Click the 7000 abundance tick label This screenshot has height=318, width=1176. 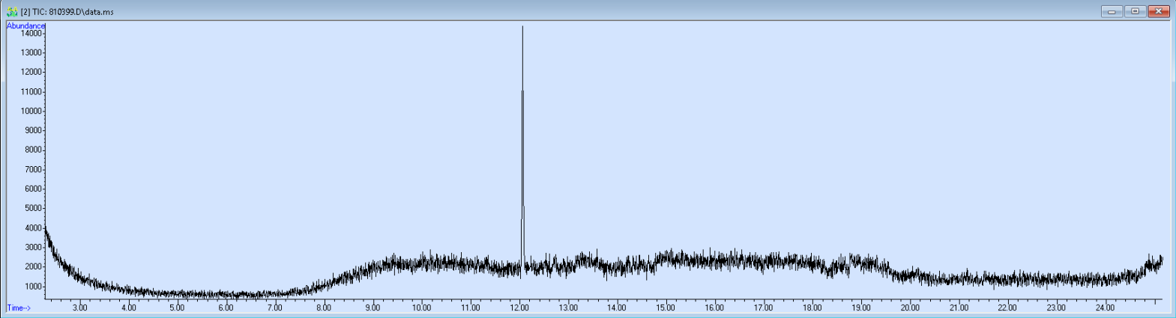coord(34,170)
